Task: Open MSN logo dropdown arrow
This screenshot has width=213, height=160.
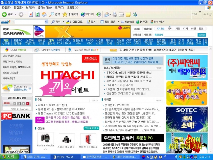Action: 13,22
